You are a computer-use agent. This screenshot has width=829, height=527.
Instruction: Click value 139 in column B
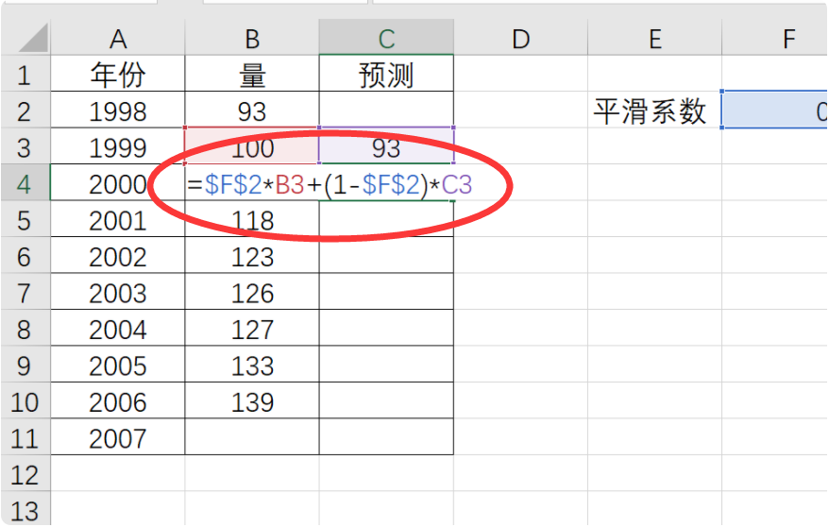coord(252,400)
